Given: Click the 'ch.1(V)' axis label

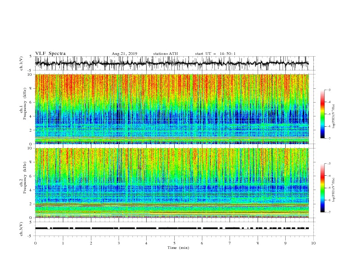Looking at the screenshot, I should (21, 63).
